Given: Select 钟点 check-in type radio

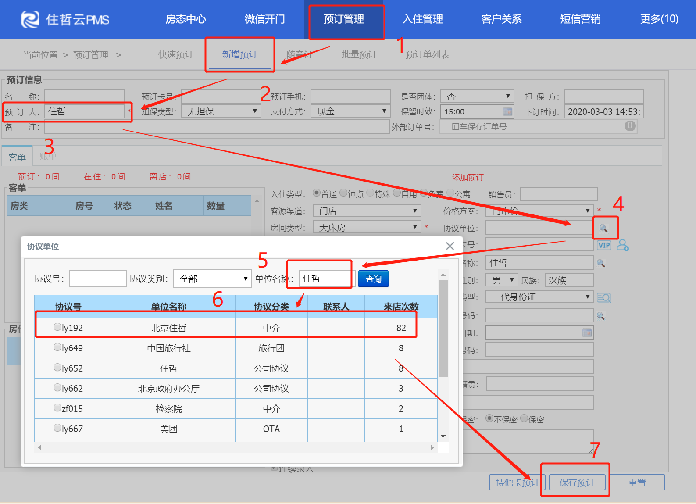Looking at the screenshot, I should 343,193.
